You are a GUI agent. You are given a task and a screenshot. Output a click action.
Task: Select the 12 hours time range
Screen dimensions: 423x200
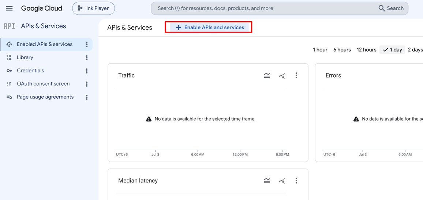366,50
